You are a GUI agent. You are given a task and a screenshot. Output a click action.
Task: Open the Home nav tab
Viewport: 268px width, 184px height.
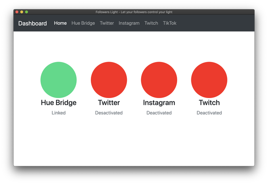[x=60, y=23]
